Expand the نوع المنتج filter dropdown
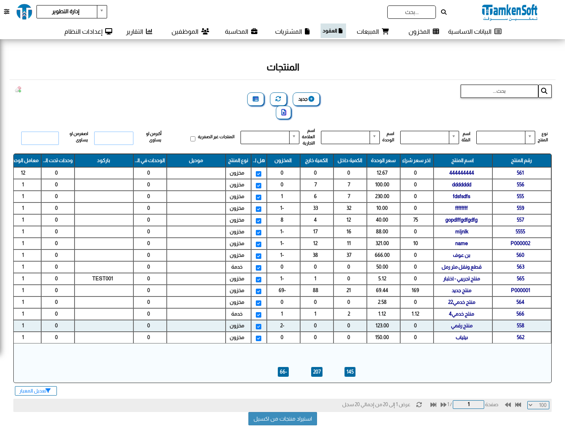 point(506,137)
